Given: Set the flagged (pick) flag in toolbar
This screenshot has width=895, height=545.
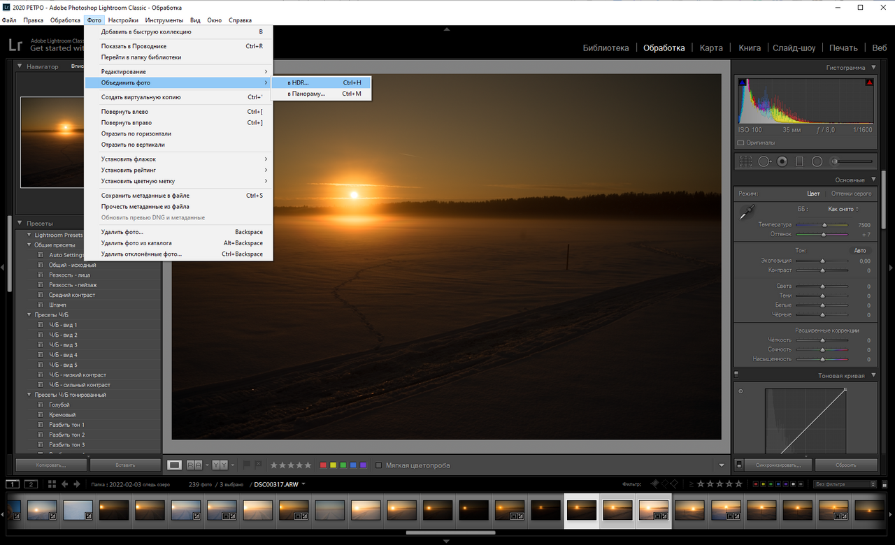Looking at the screenshot, I should click(247, 465).
